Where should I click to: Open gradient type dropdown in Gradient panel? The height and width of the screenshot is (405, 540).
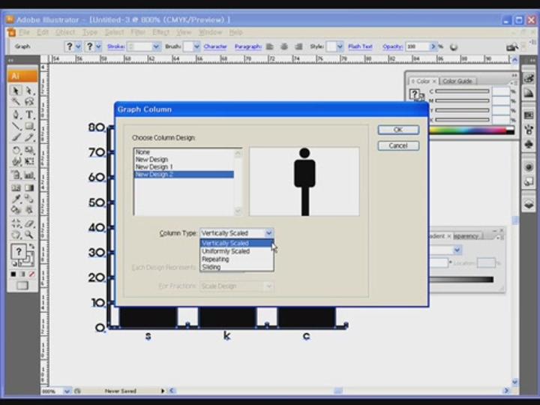[x=457, y=250]
